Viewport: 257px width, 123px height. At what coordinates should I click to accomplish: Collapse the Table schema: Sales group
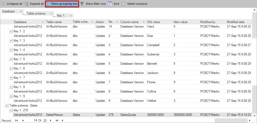[x=6, y=106]
